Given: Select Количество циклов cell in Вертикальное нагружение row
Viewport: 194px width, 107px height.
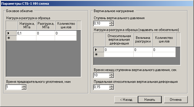Looking at the screenshot, I should point(164,50).
